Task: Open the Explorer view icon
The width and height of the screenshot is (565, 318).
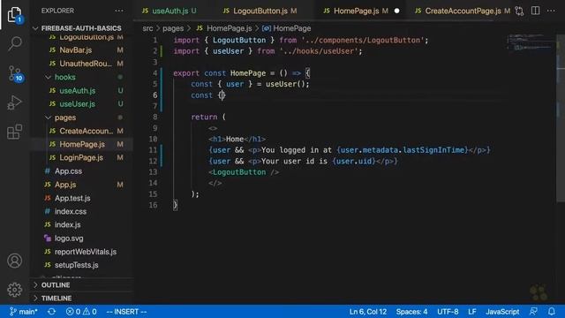Action: click(14, 14)
